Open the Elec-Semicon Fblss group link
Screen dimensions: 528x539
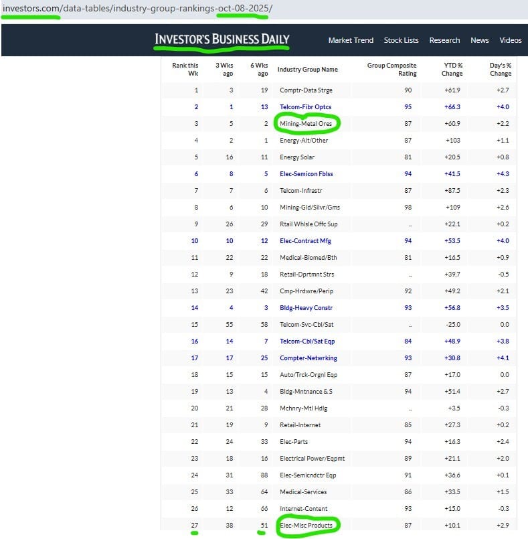[x=306, y=174]
